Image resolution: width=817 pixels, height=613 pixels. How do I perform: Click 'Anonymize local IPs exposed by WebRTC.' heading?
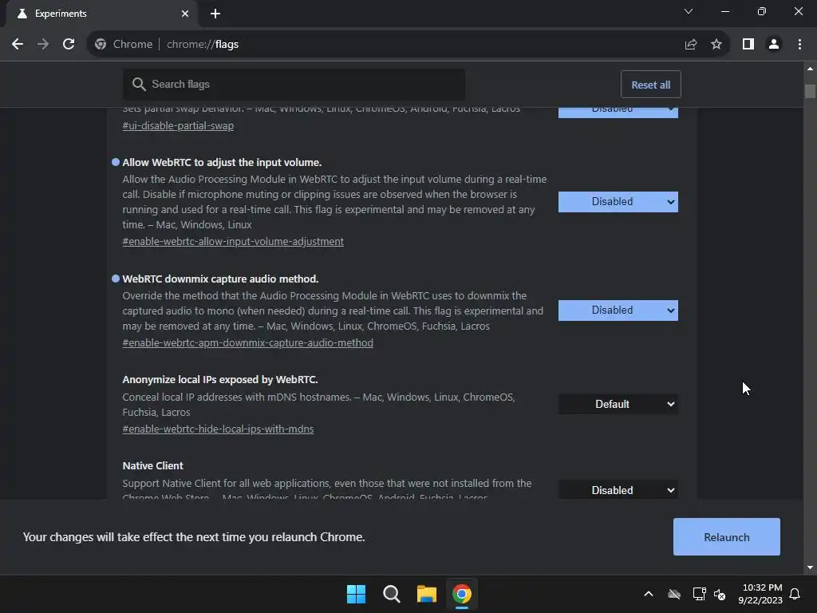coord(220,379)
